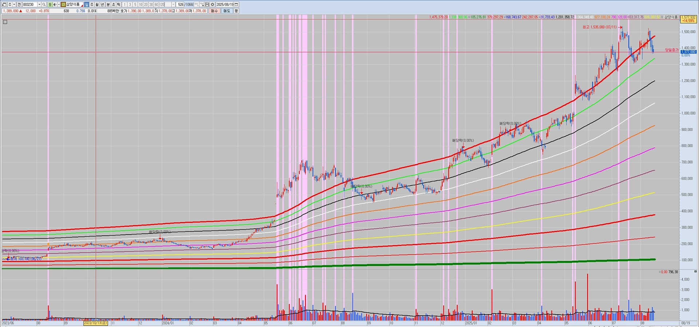The width and height of the screenshot is (699, 327).
Task: Click the 신 badge before 삼양식품
Action: point(63,4)
